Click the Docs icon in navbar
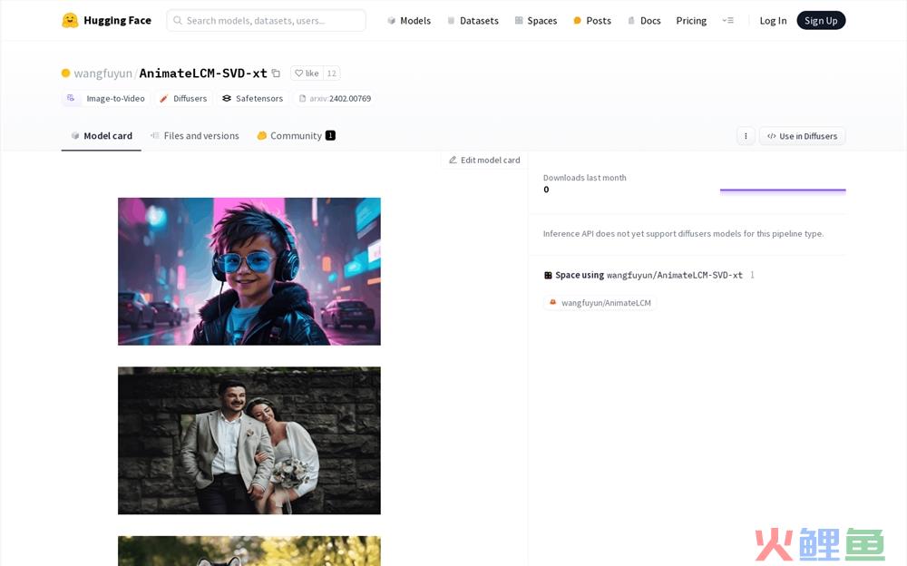The height and width of the screenshot is (566, 907). pyautogui.click(x=631, y=20)
